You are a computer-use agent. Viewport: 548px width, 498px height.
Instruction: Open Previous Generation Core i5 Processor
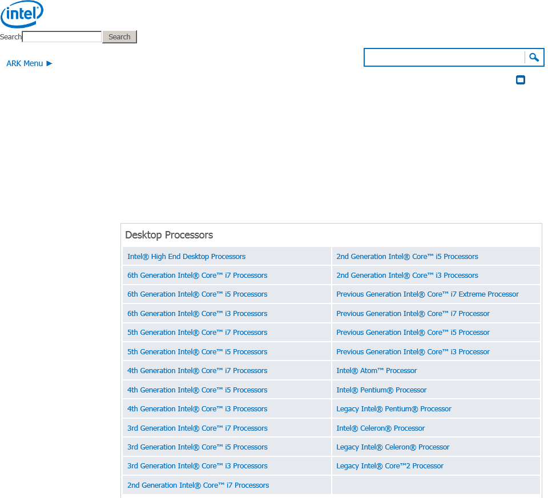(x=413, y=333)
